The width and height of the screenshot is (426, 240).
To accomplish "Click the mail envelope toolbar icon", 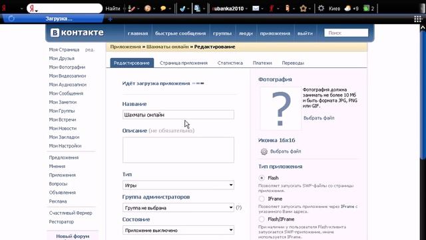I will pos(256,9).
